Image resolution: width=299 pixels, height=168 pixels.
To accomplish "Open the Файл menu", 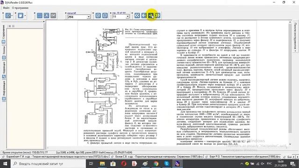I will coord(6,8).
